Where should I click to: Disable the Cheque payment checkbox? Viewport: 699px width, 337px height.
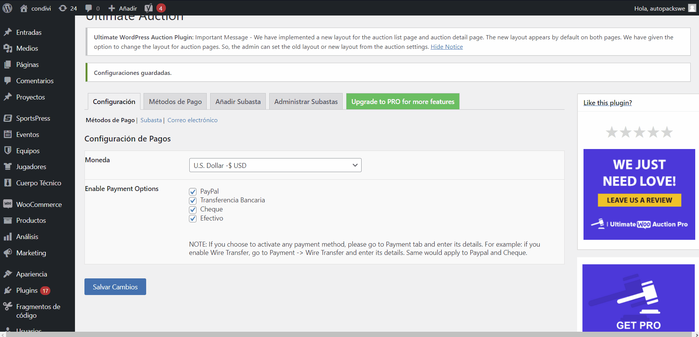tap(193, 210)
